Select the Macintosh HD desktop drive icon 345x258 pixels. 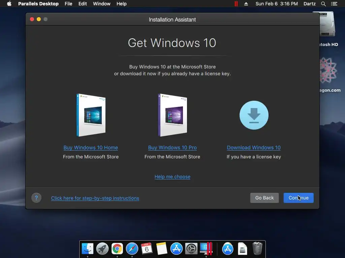click(327, 25)
